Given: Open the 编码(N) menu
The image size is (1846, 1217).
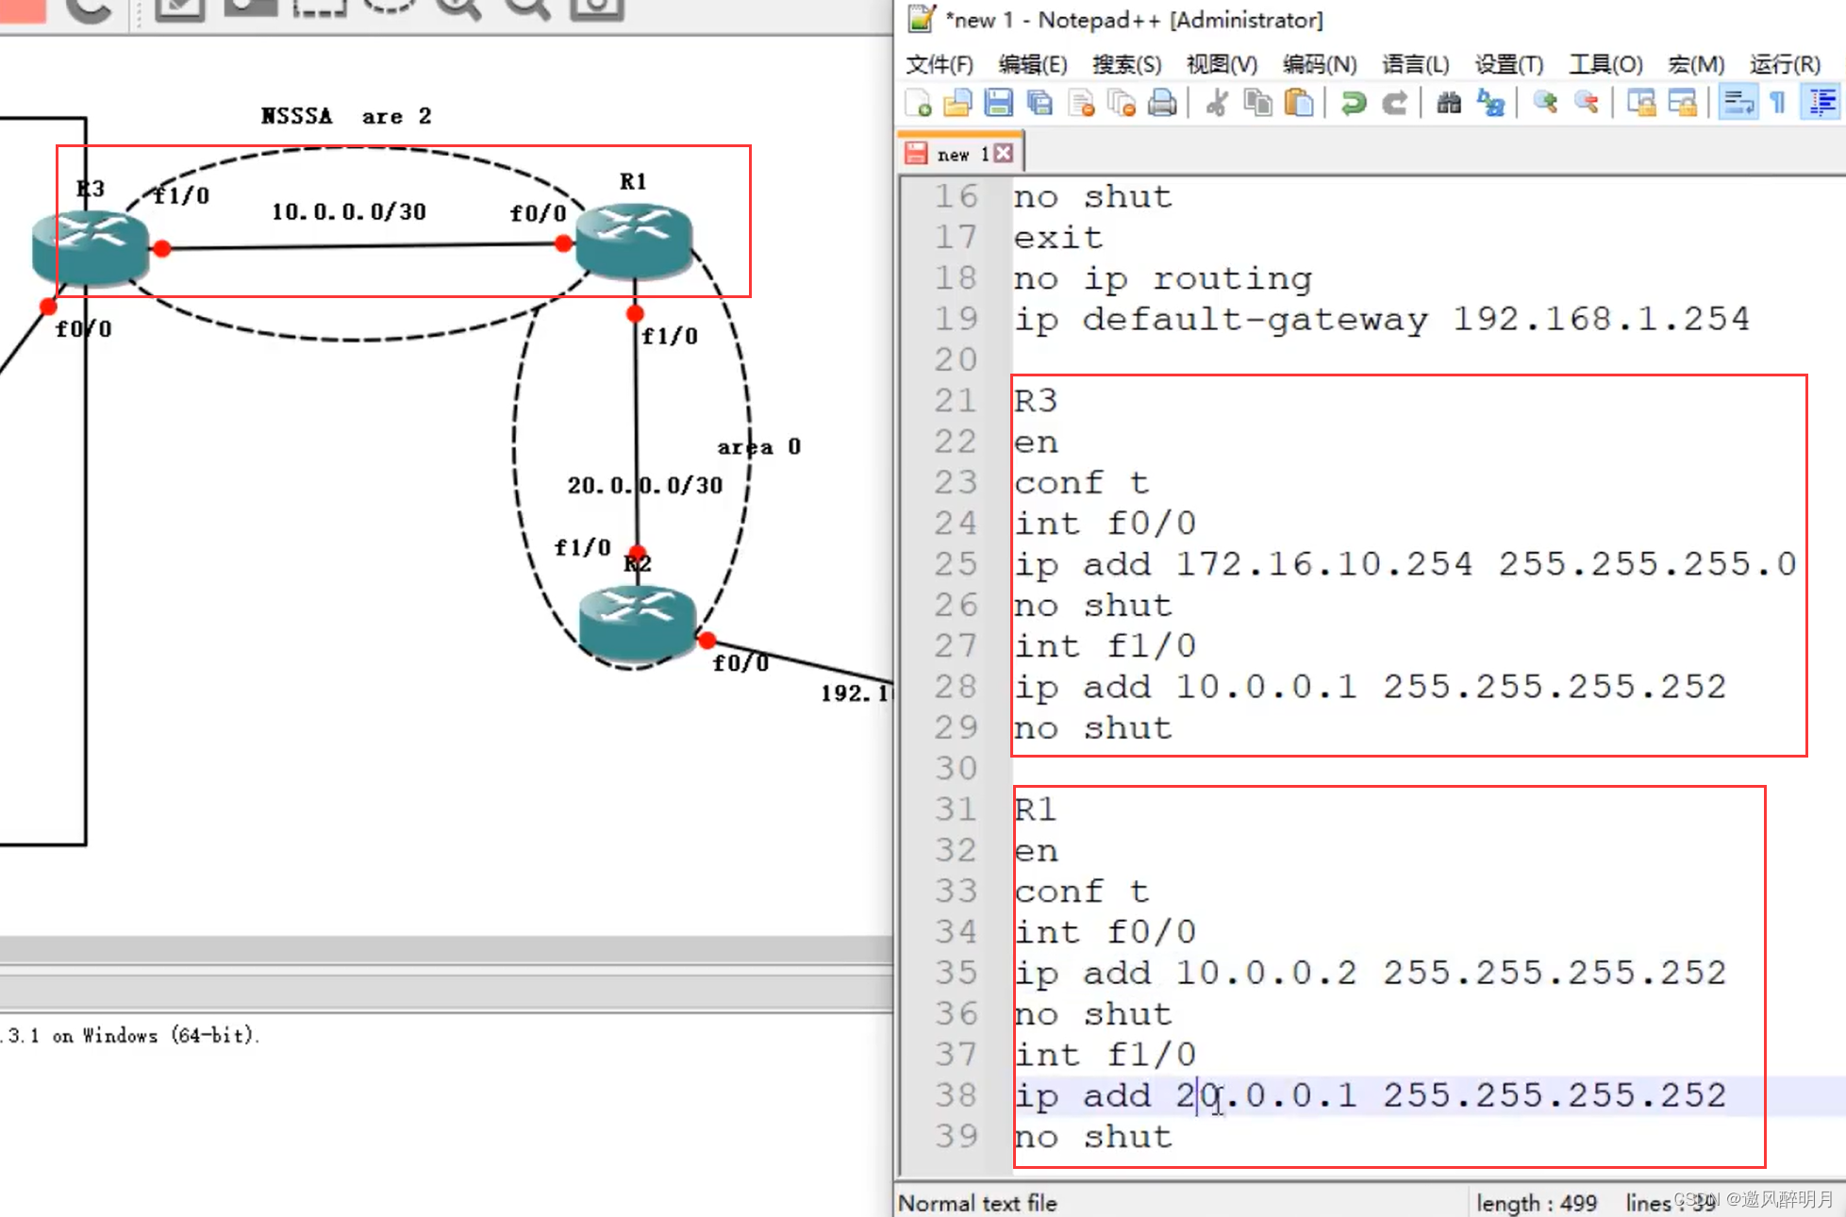Looking at the screenshot, I should (1320, 64).
